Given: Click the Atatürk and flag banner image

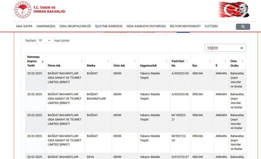Looking at the screenshot, I should tap(233, 10).
